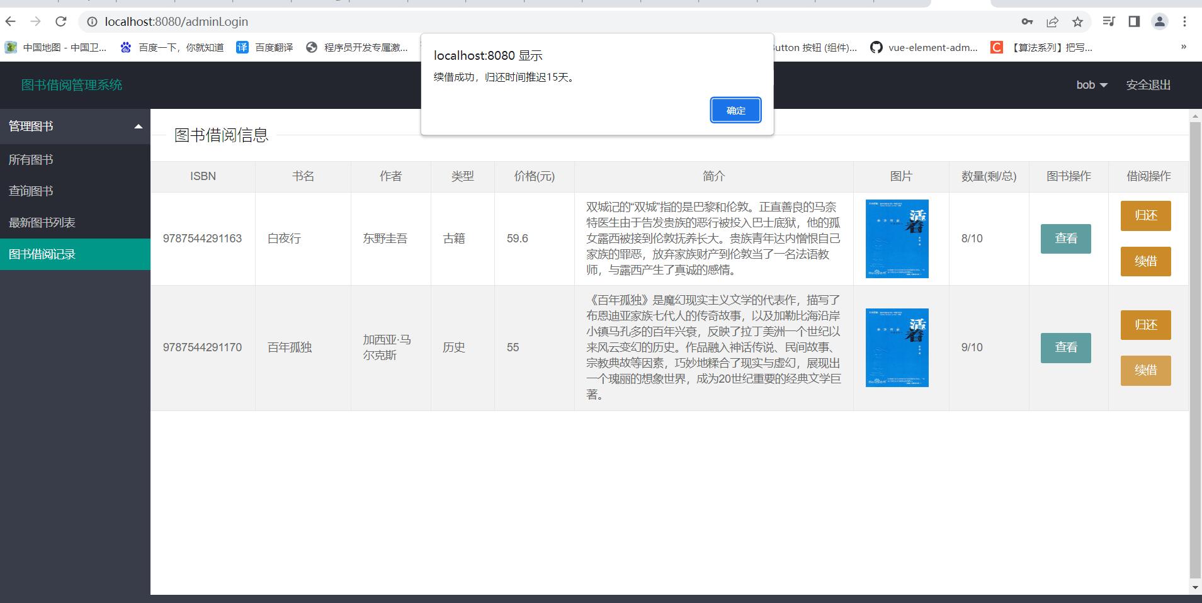Screen dimensions: 1202x603
Task: Open Button 按钮 组件 bookmark
Action: (x=815, y=47)
